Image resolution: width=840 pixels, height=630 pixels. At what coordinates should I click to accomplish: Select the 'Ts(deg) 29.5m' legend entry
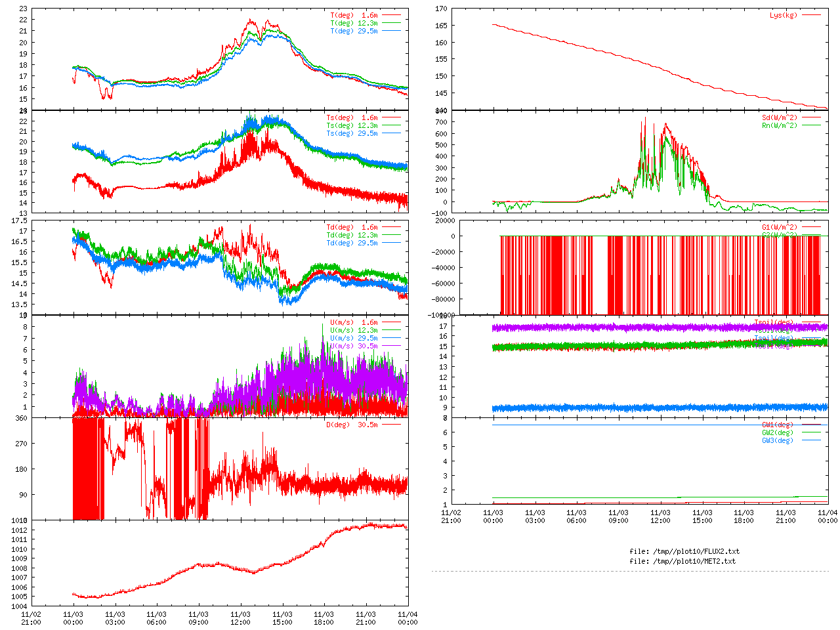(x=352, y=134)
